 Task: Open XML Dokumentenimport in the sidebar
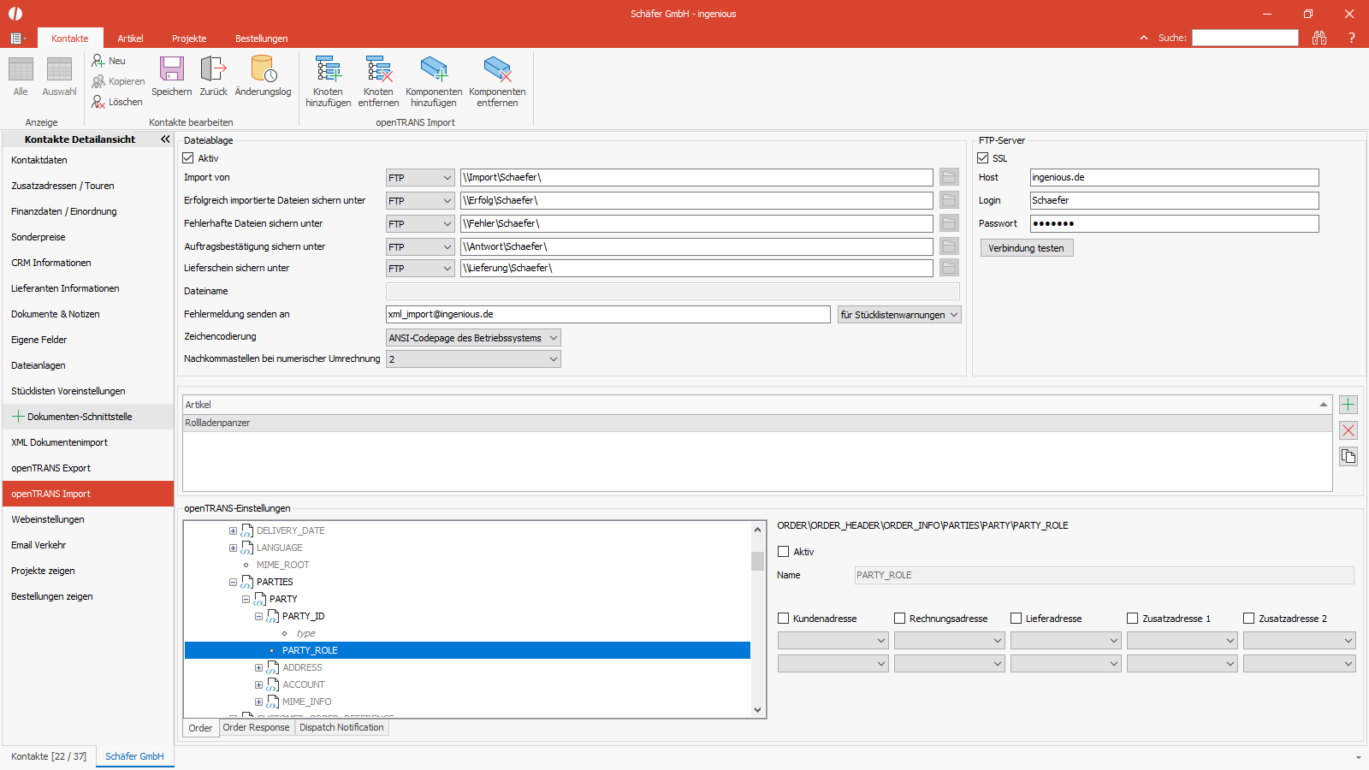tap(88, 442)
